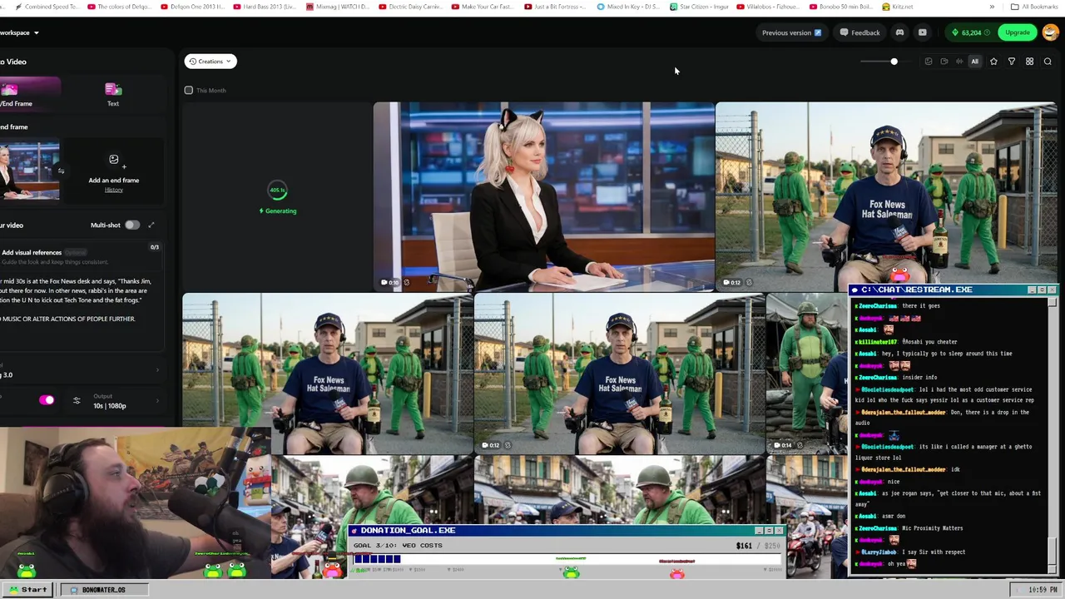Image resolution: width=1065 pixels, height=599 pixels.
Task: Open the Previous version link
Action: [x=791, y=32]
